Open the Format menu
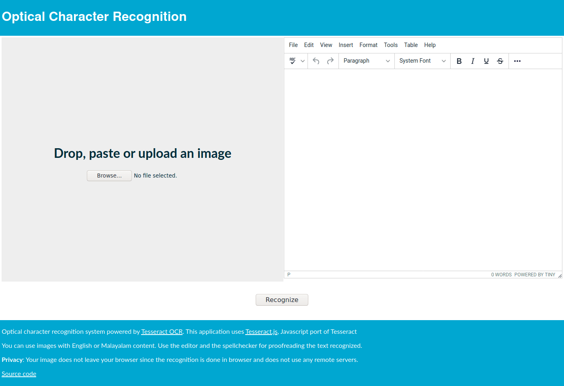The width and height of the screenshot is (564, 386). coord(368,45)
